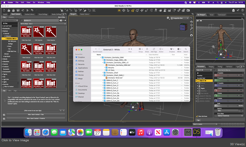Open iCloud Drive in Finder sidebar
This screenshot has height=147, width=246.
pyautogui.click(x=83, y=86)
